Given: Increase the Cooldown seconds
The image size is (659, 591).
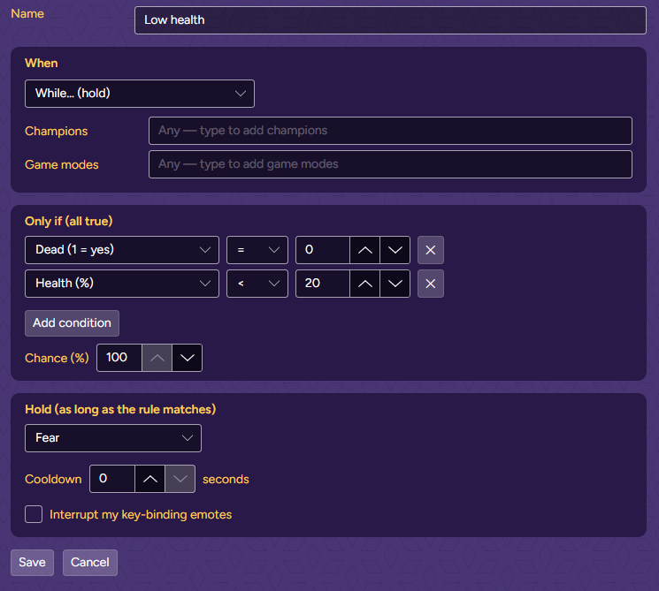Looking at the screenshot, I should [x=149, y=479].
